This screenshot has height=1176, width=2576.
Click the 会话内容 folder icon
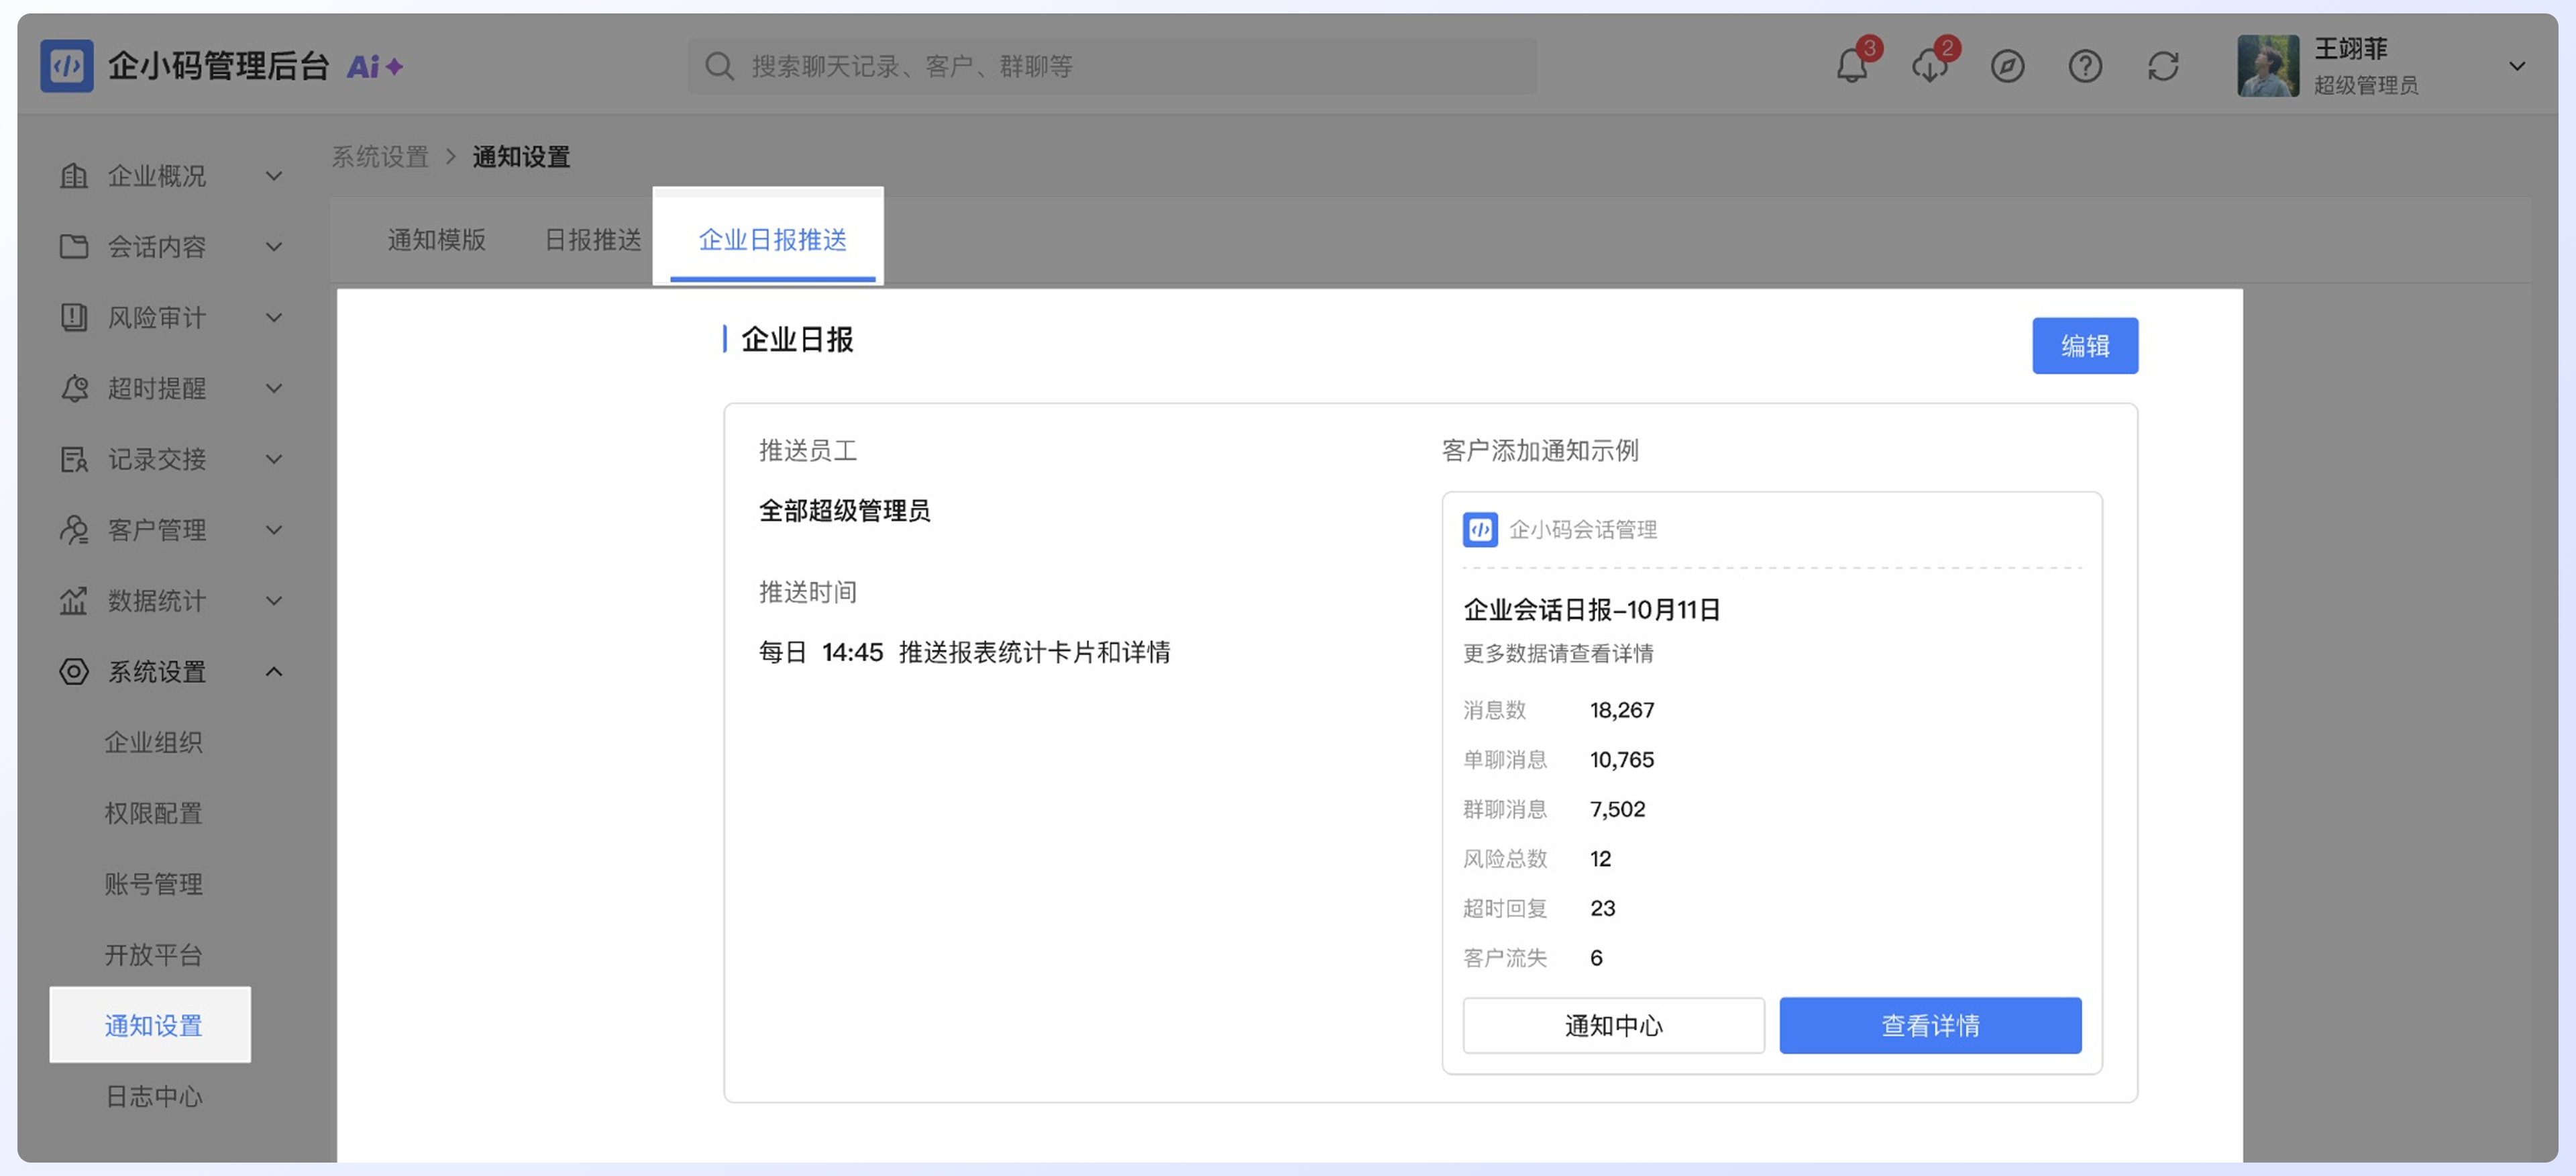[x=74, y=246]
